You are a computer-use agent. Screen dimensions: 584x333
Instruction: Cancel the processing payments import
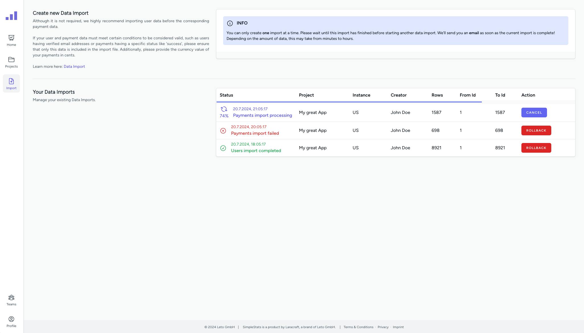tap(534, 113)
